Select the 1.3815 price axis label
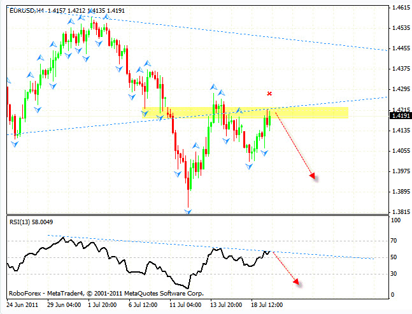 pyautogui.click(x=401, y=212)
